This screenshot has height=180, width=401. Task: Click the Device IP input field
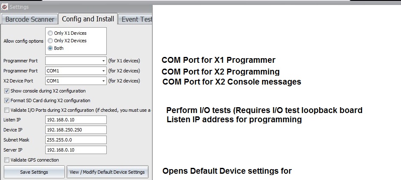point(76,130)
